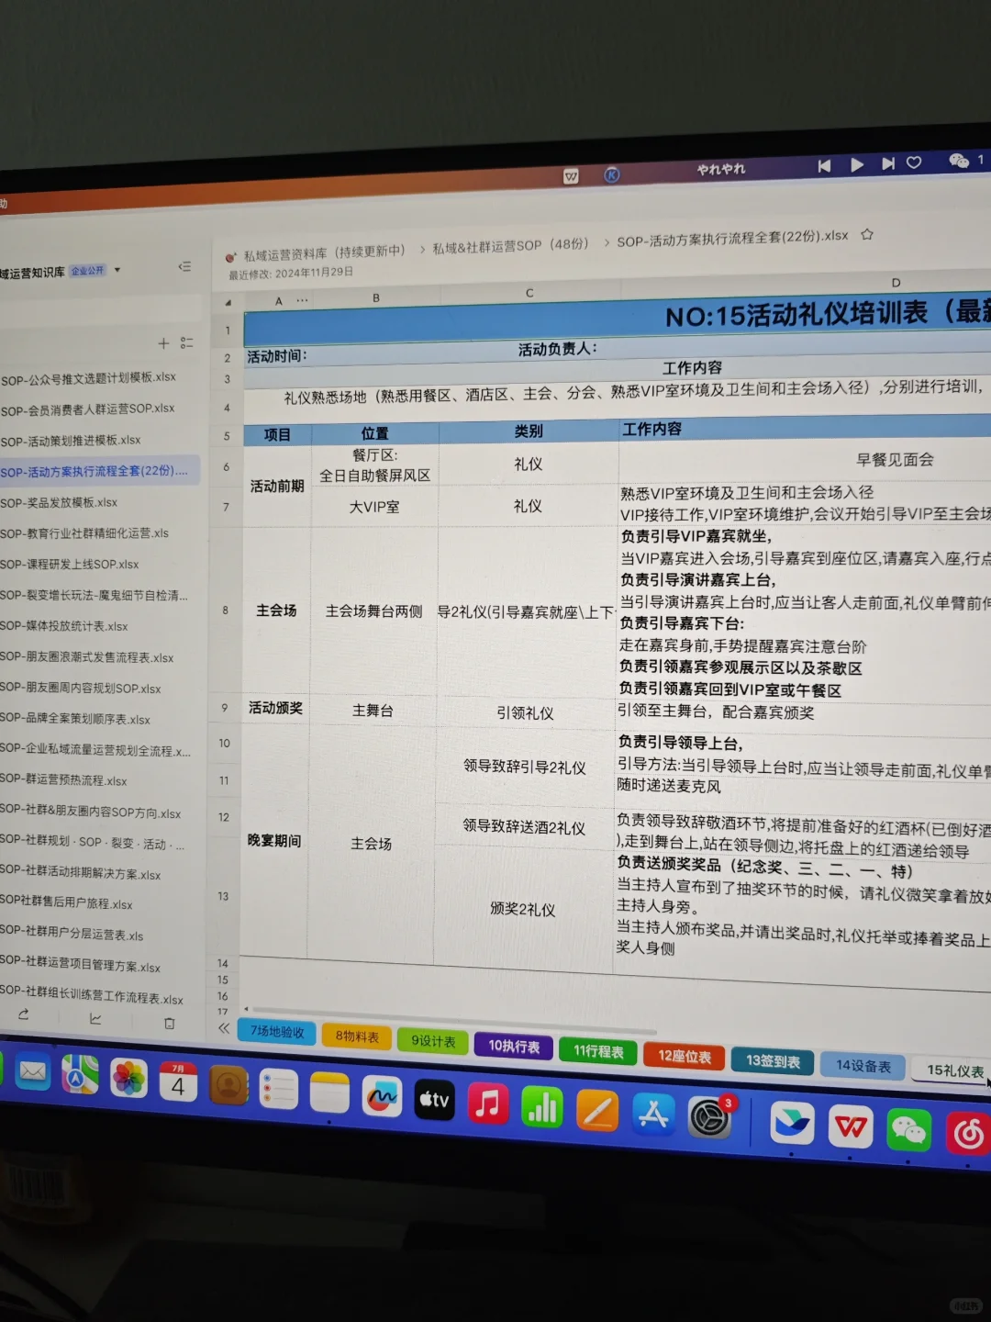The height and width of the screenshot is (1322, 991).
Task: Toggle play on the menu bar media controls
Action: coord(855,164)
